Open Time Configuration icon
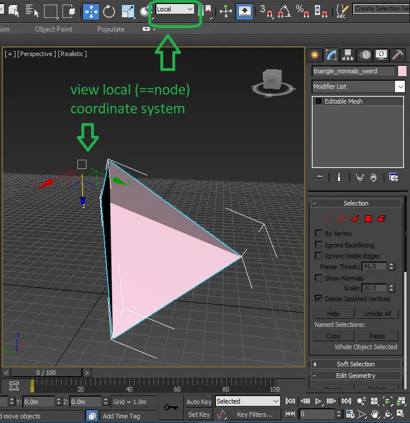The height and width of the screenshot is (423, 410). tap(350, 414)
